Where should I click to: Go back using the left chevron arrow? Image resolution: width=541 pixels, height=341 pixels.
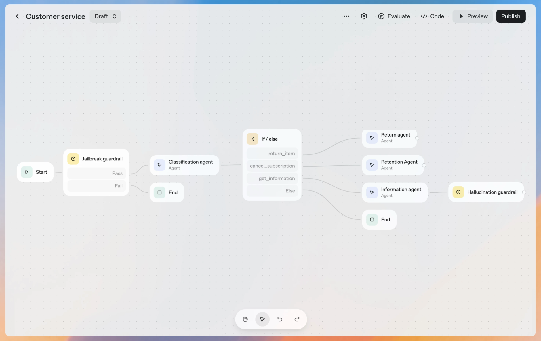click(17, 16)
